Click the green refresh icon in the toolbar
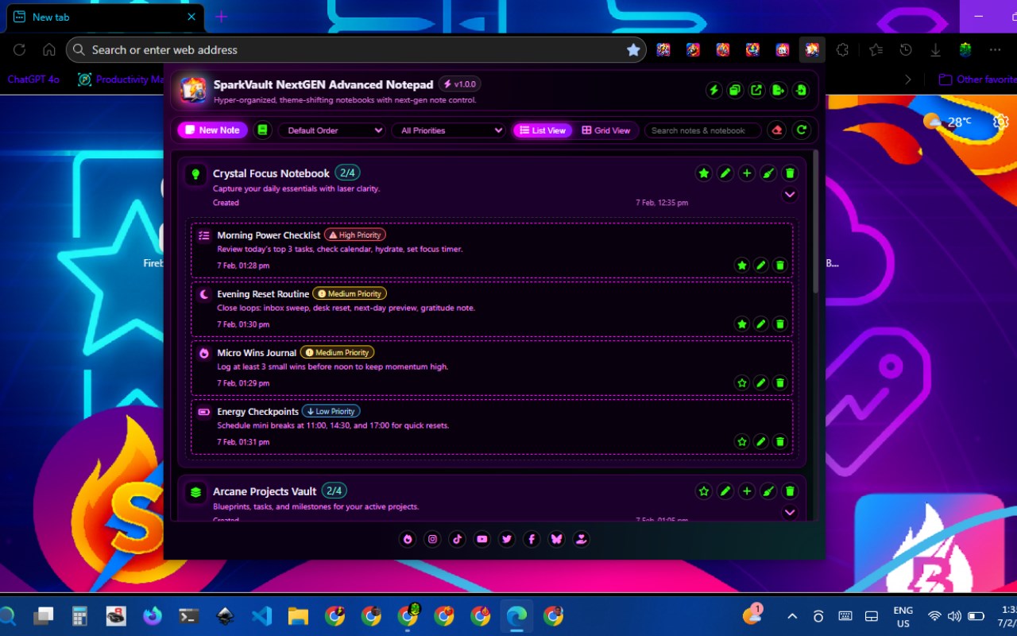1017x636 pixels. 802,130
